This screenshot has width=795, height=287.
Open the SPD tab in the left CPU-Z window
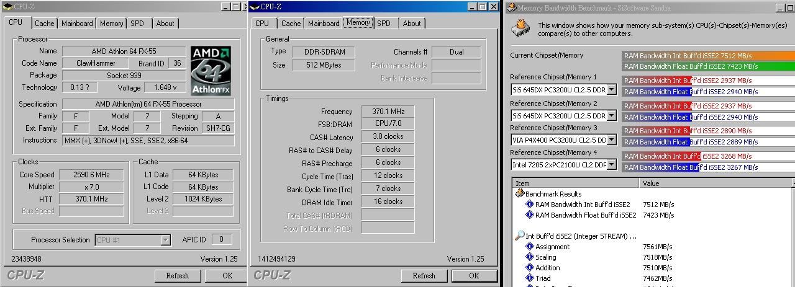137,24
